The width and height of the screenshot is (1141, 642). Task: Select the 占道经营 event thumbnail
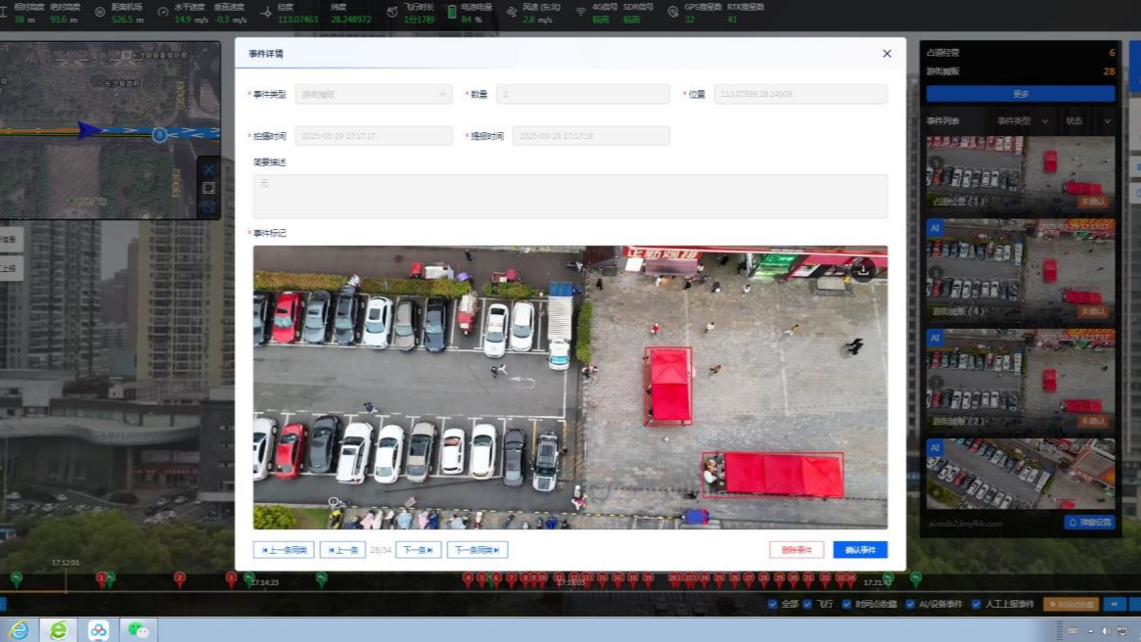click(1021, 174)
